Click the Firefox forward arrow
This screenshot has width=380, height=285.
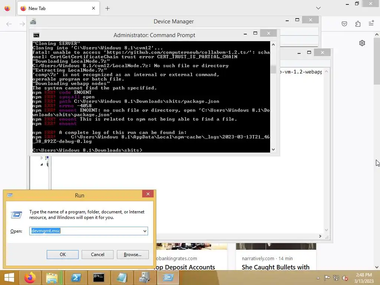tap(22, 24)
